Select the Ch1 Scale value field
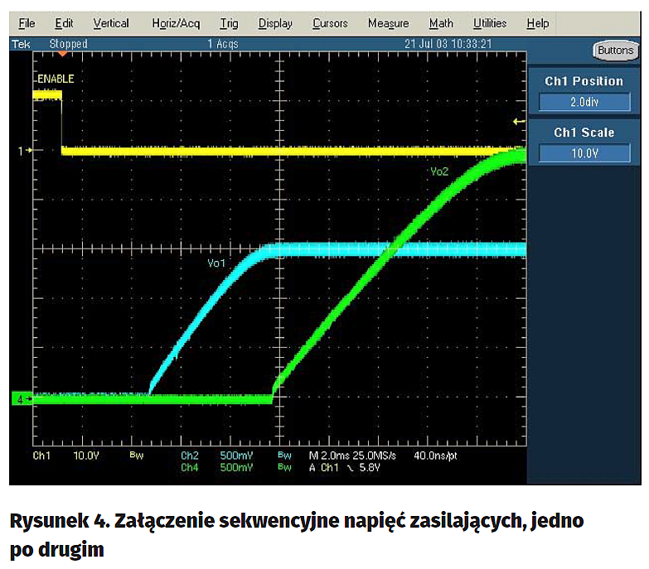The image size is (649, 569). coord(585,153)
